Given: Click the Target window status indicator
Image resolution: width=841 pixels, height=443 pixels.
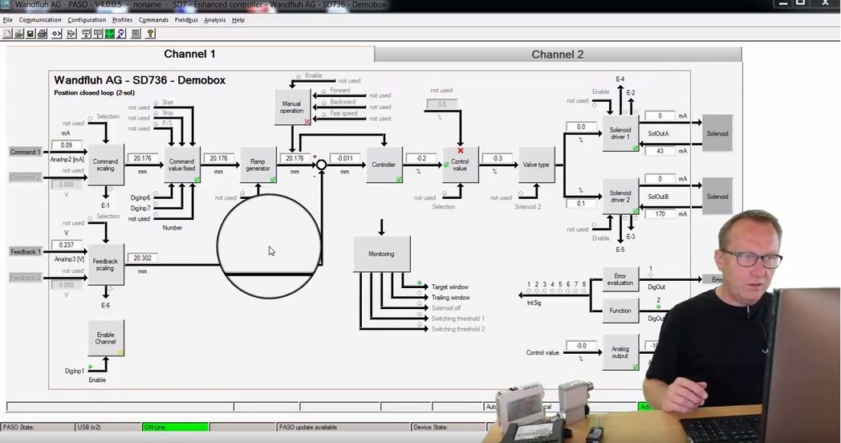Looking at the screenshot, I should pyautogui.click(x=420, y=282).
